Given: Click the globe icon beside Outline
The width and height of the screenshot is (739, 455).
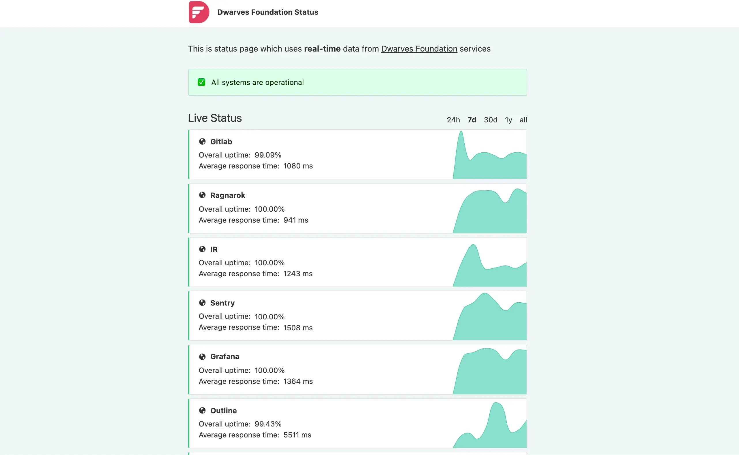Looking at the screenshot, I should pos(202,410).
